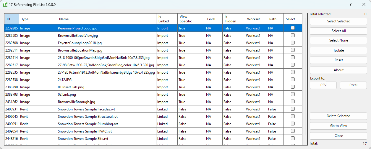
Task: Tick checkbox for Snowdon Towers Sample Facades.rvt
Action: pyautogui.click(x=293, y=109)
